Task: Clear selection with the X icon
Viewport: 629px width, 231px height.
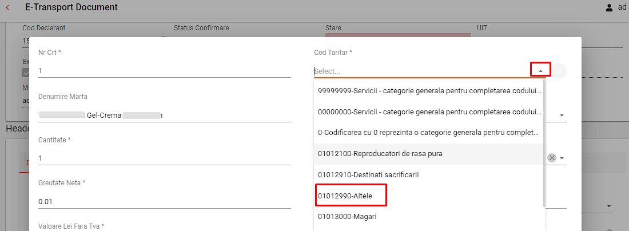Action: [552, 158]
